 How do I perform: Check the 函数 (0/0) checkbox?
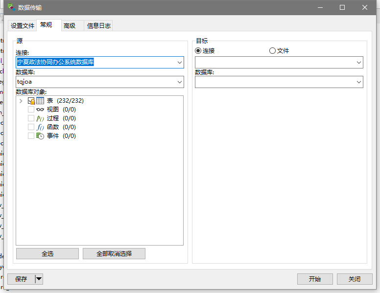(x=31, y=127)
